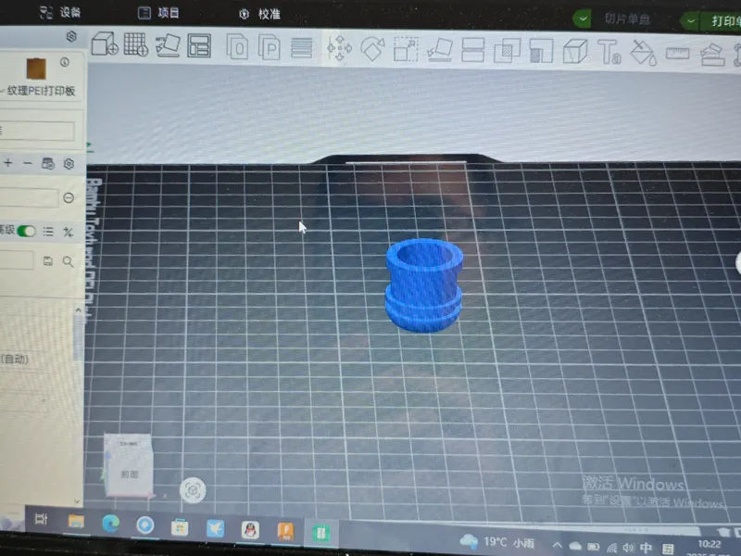The width and height of the screenshot is (741, 556).
Task: Click the 切片单盘 slice plate button
Action: [x=627, y=19]
